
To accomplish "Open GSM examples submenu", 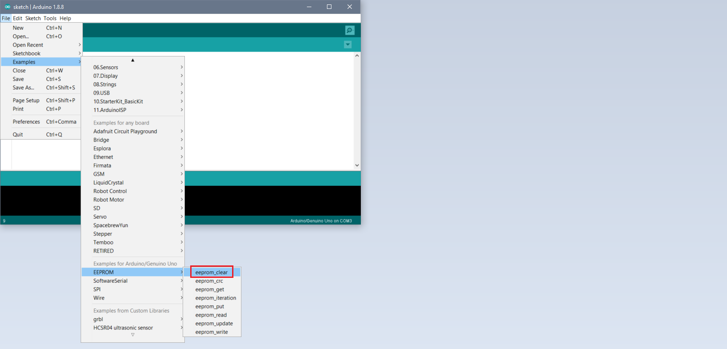I will (133, 174).
